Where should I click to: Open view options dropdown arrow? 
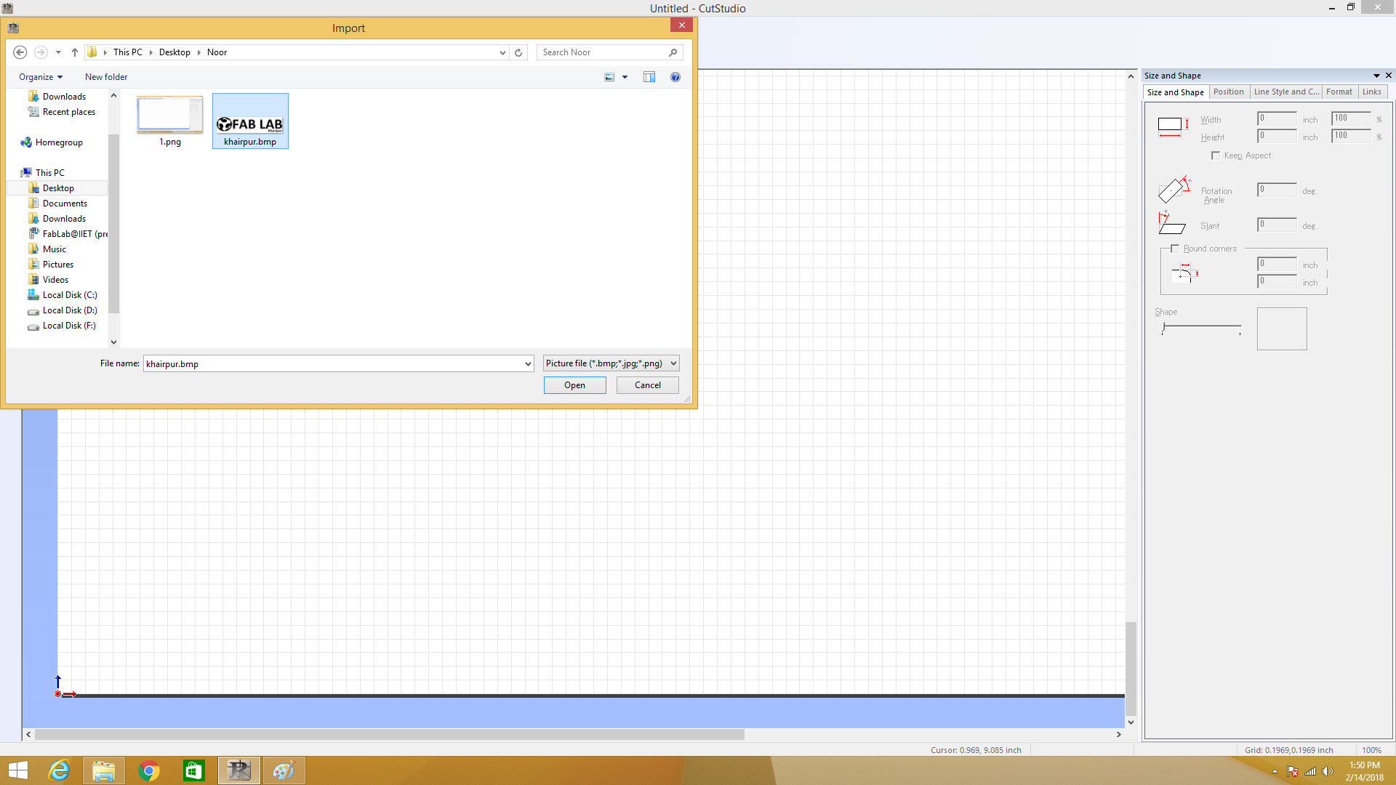pyautogui.click(x=625, y=77)
